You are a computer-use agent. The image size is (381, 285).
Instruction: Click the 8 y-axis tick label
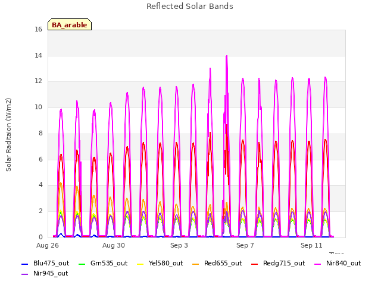point(40,133)
